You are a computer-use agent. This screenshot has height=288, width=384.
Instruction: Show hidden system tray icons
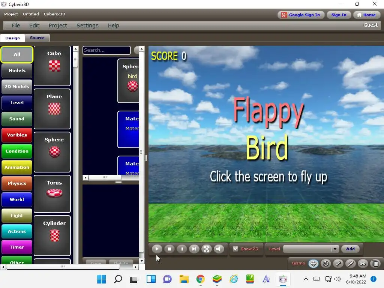[306, 279]
